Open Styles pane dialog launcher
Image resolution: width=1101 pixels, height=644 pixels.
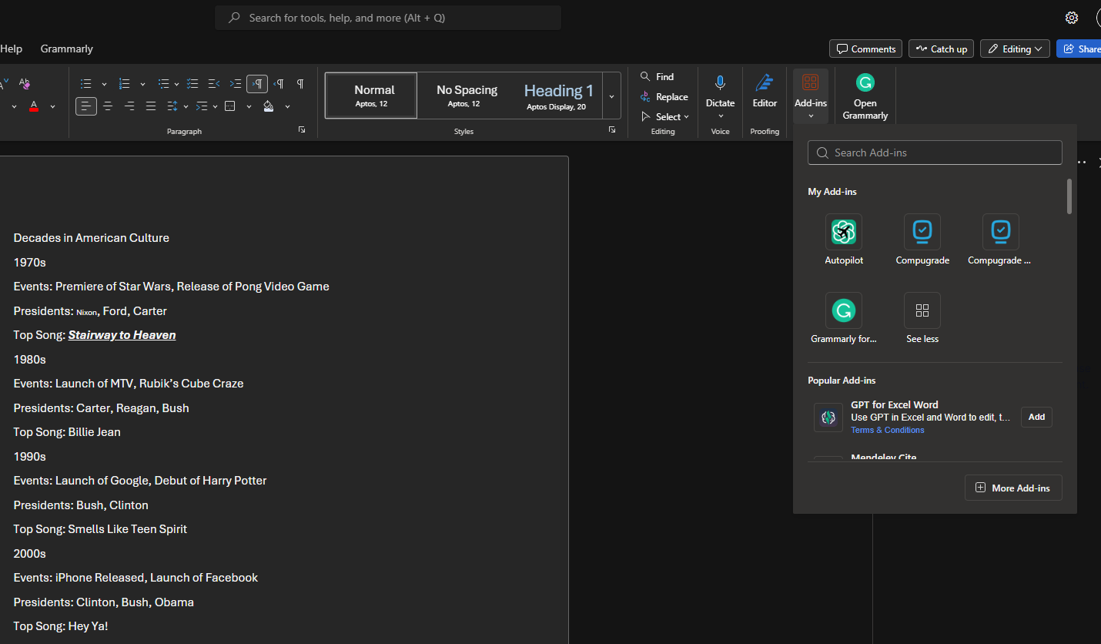[x=612, y=130]
